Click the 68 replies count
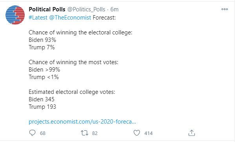The height and width of the screenshot is (142, 237). click(x=43, y=133)
